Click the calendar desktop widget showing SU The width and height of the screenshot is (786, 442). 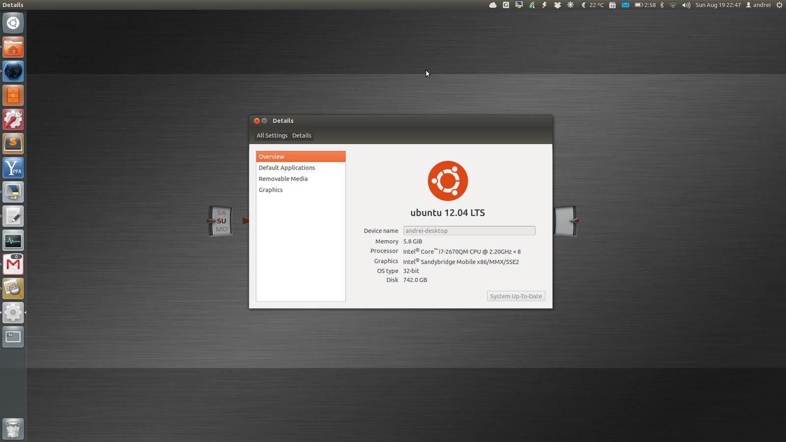pos(221,221)
